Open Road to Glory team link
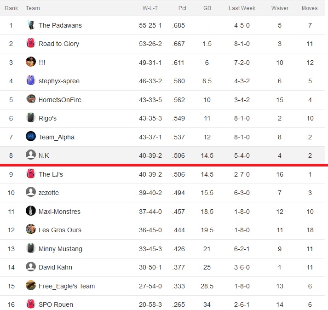Image resolution: width=328 pixels, height=310 pixels. click(59, 44)
